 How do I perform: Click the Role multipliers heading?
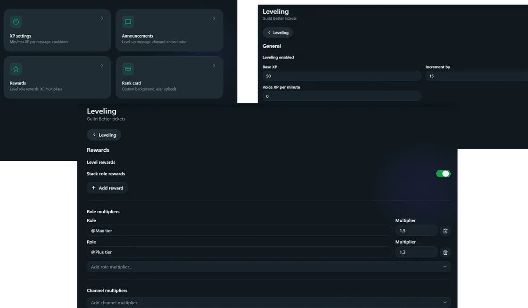point(103,212)
